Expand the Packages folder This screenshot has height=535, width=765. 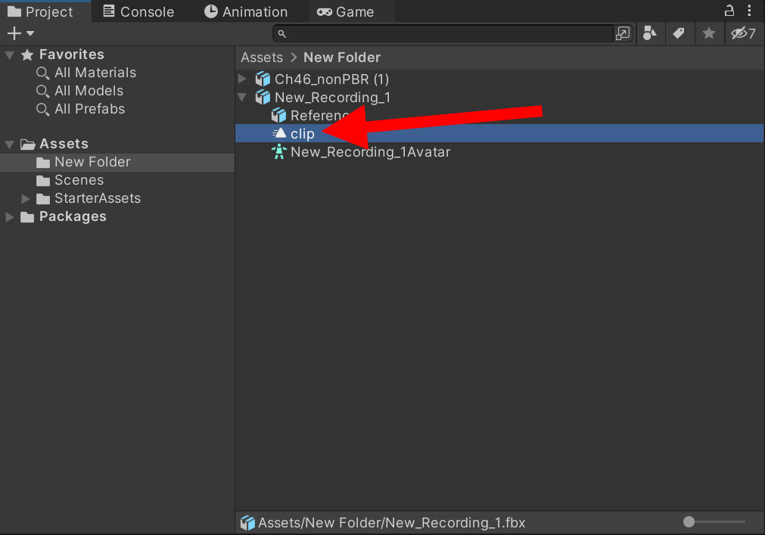(9, 217)
